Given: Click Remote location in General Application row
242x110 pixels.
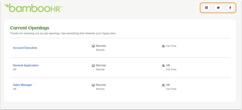Looking at the screenshot, I should point(101,65).
